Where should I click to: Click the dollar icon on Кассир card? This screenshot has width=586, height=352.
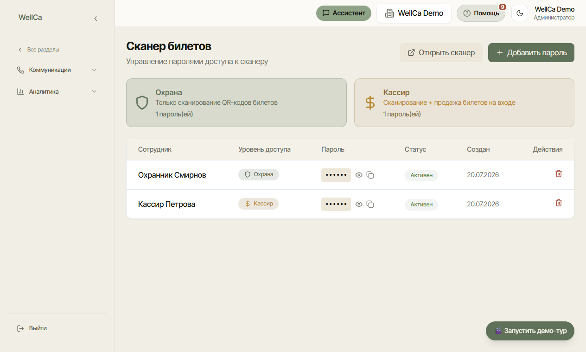(x=370, y=102)
